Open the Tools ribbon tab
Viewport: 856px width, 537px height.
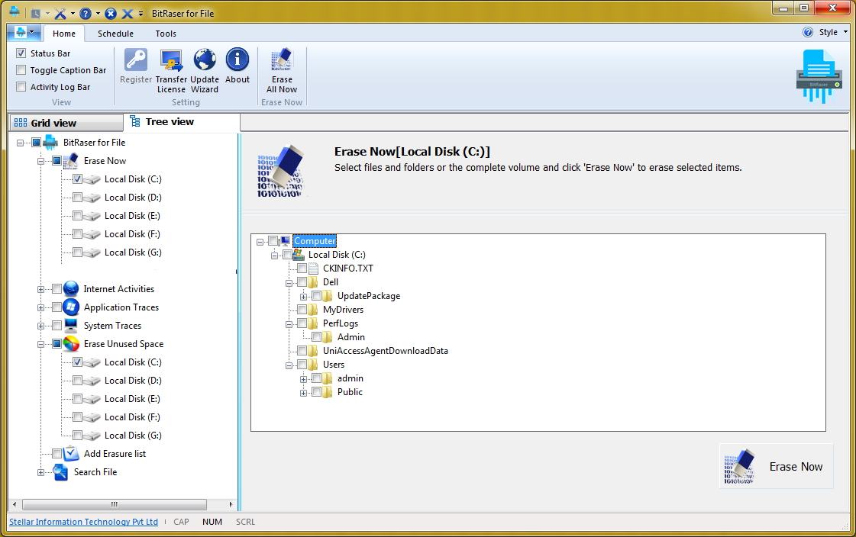(x=166, y=34)
